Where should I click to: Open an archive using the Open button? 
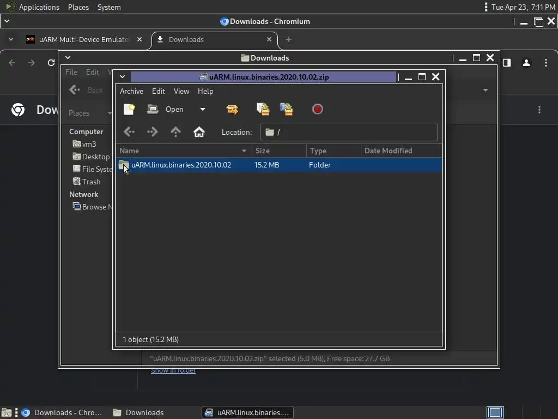pos(165,109)
